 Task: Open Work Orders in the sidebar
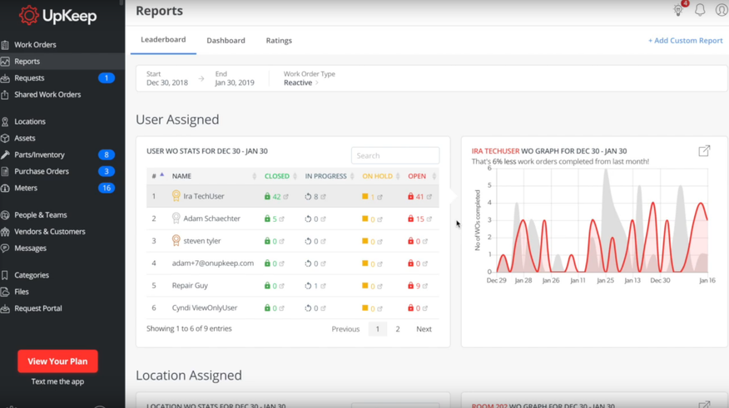coord(35,45)
